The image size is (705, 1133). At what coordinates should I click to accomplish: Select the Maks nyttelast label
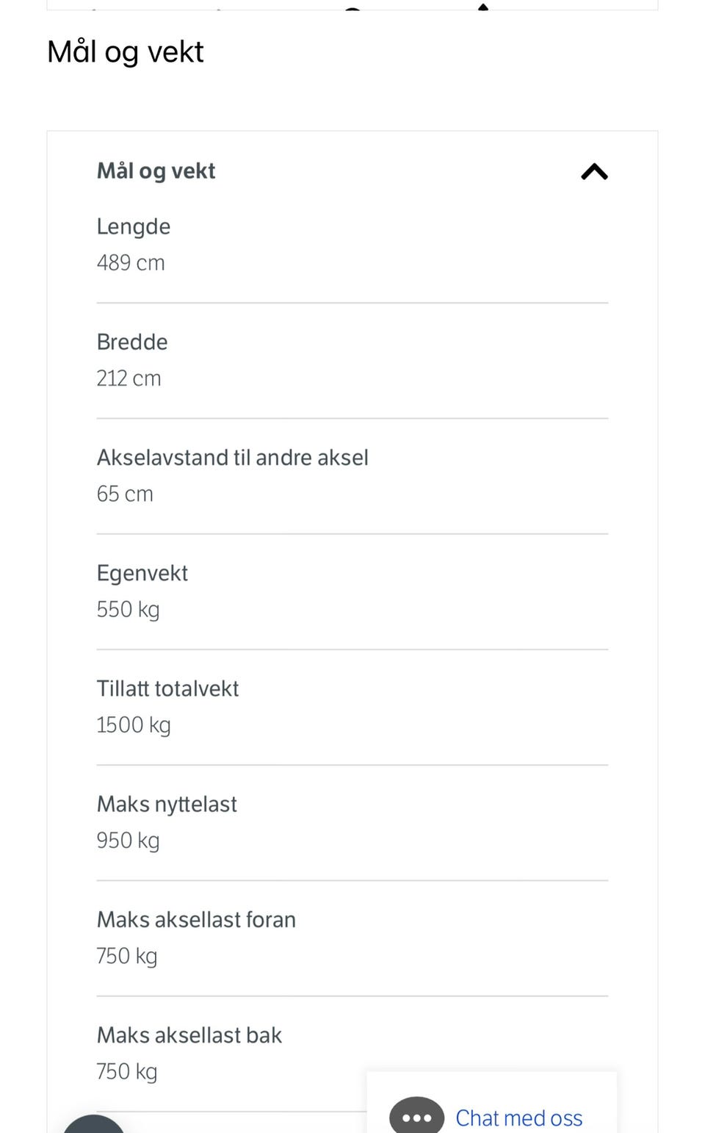pyautogui.click(x=167, y=804)
